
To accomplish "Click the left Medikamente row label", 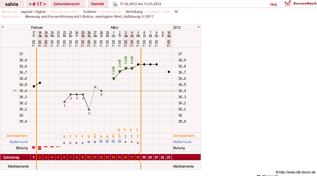I will pyautogui.click(x=18, y=166).
